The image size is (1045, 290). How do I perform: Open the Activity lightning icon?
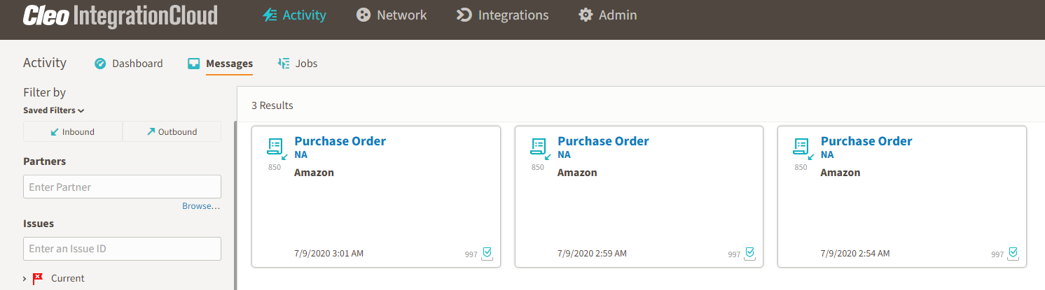click(x=270, y=15)
